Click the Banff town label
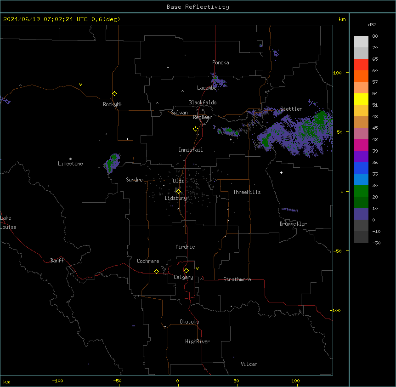The width and height of the screenshot is (396, 387). click(57, 261)
